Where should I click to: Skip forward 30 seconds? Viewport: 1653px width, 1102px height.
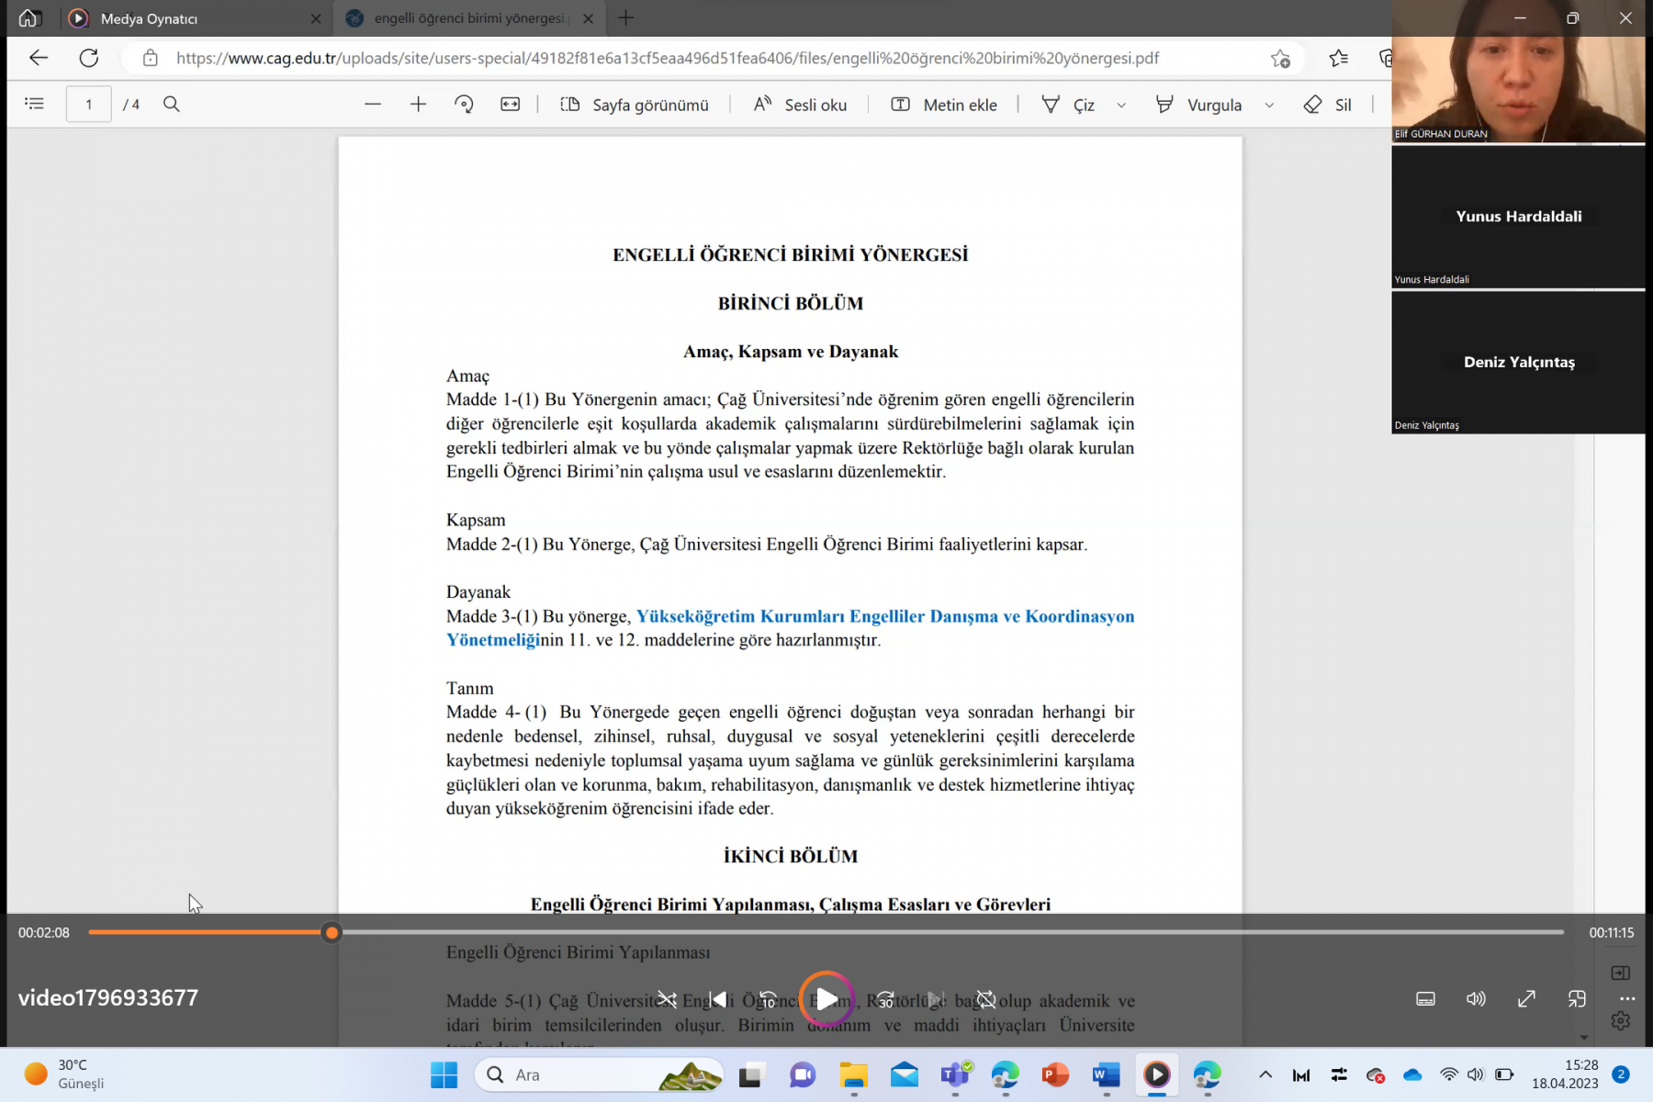[x=885, y=999]
